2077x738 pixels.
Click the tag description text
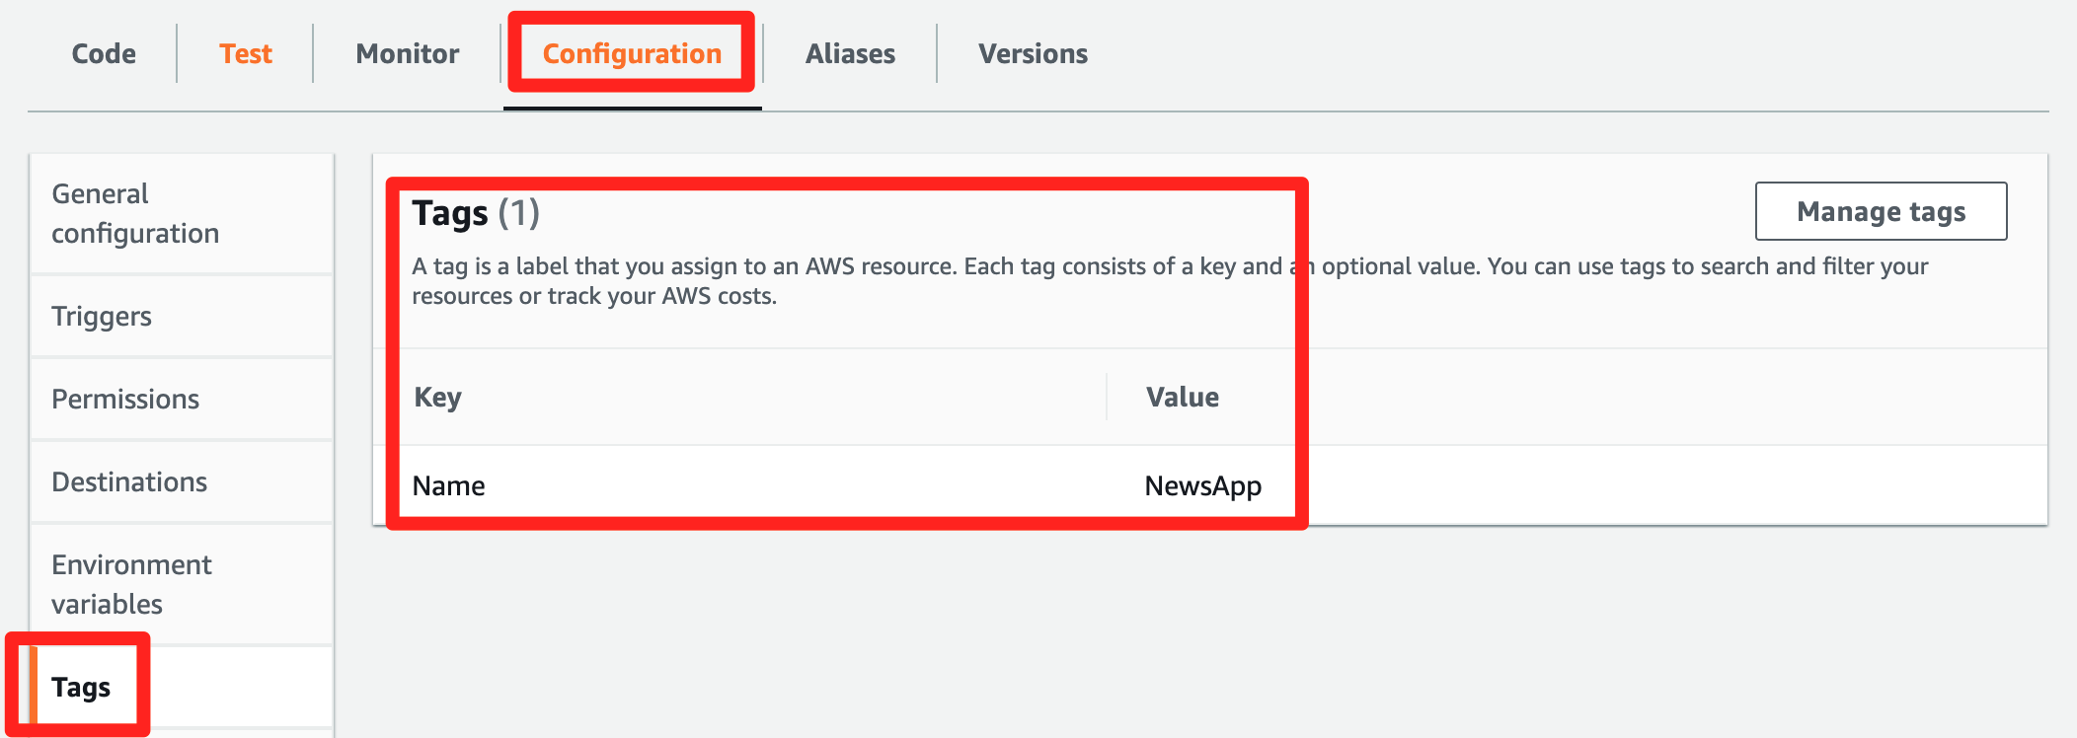click(x=1170, y=281)
